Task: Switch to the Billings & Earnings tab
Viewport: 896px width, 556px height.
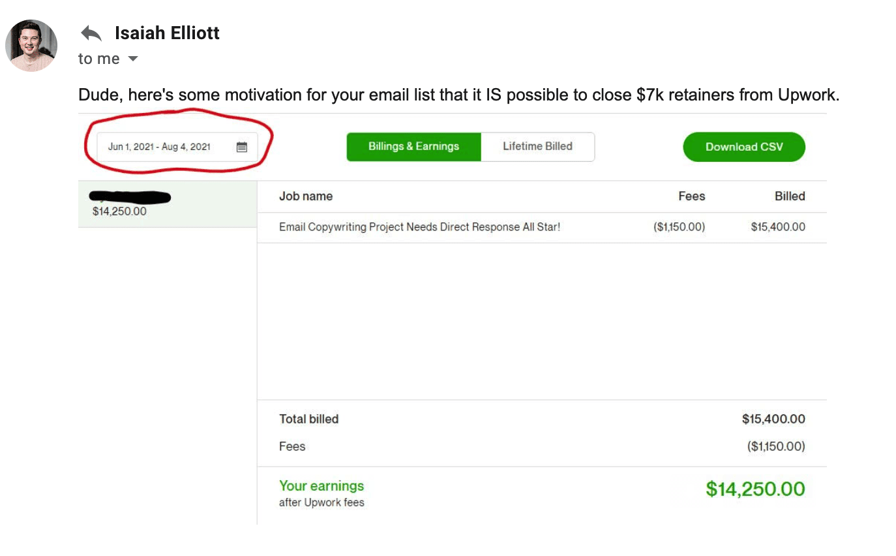Action: click(413, 146)
